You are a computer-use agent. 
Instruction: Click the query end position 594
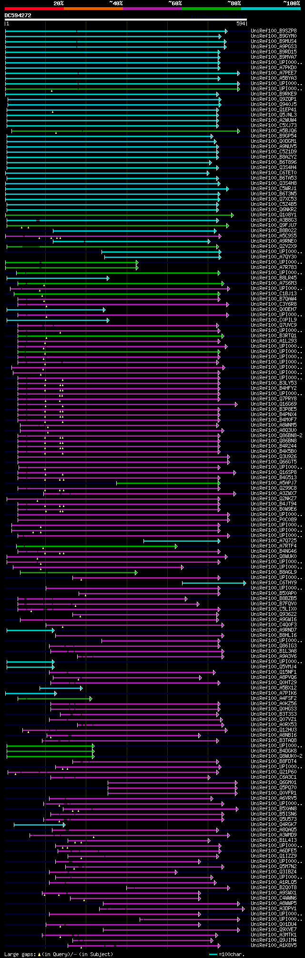pos(241,23)
